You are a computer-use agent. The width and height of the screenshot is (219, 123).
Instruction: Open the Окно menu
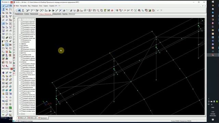coord(41,6)
